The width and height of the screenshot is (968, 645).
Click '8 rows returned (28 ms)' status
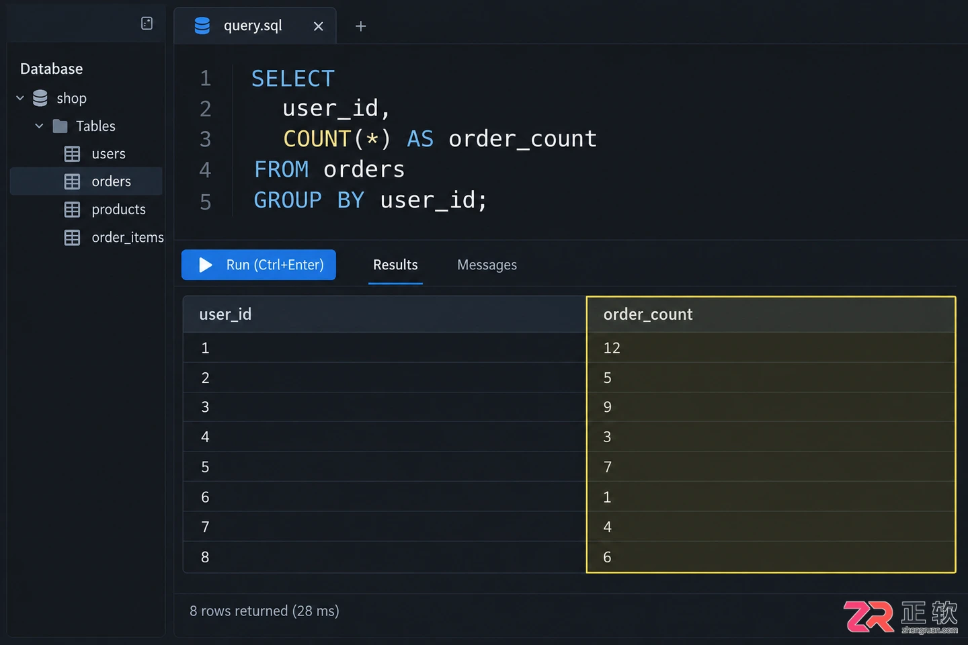click(x=264, y=611)
